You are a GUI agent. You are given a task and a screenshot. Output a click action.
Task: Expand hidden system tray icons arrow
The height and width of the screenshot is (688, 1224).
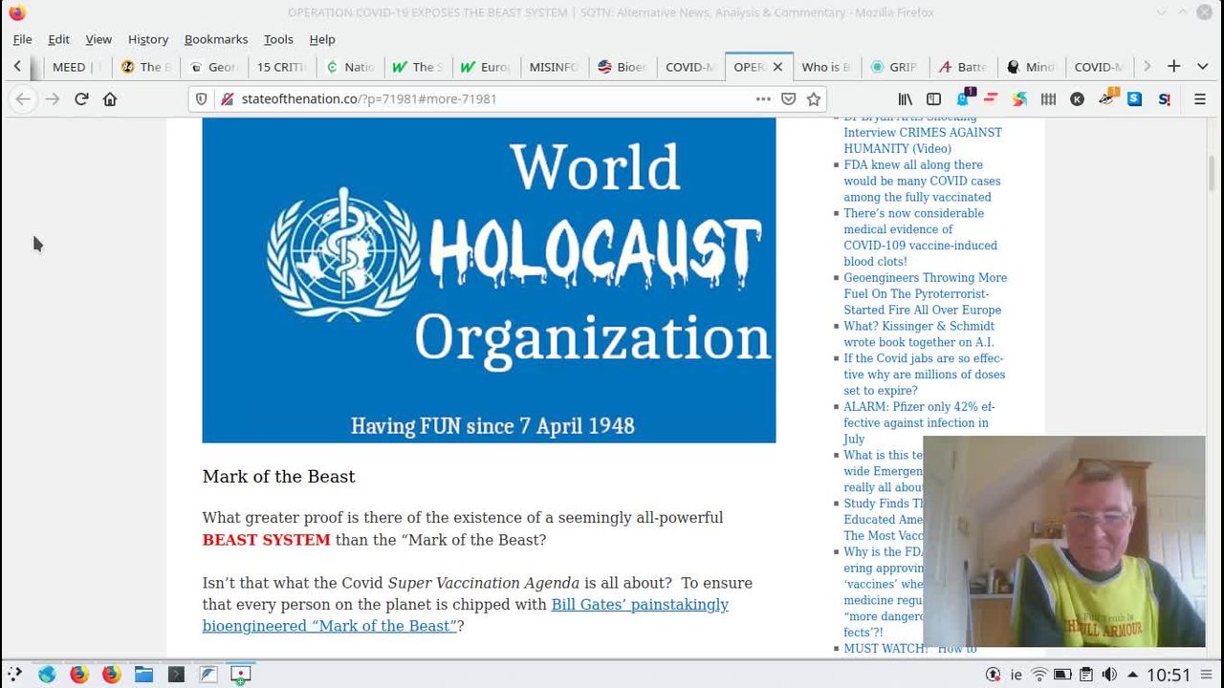pos(1132,675)
